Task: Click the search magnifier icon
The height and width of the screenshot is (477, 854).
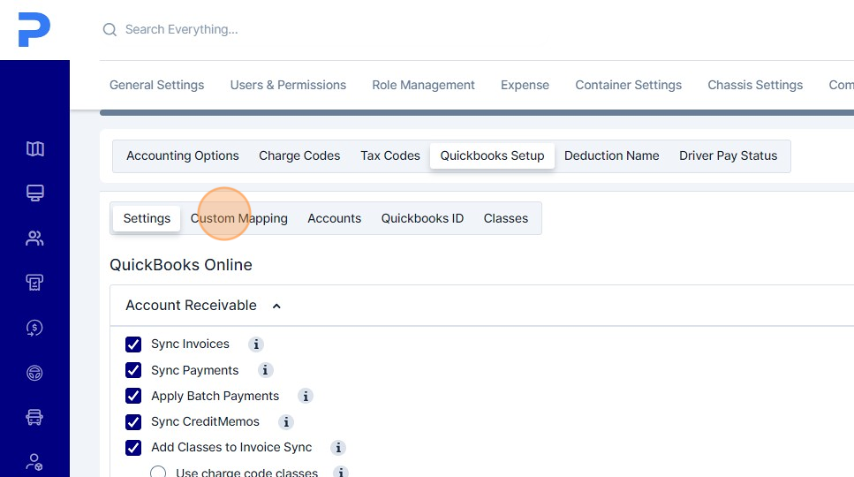Action: click(x=110, y=29)
